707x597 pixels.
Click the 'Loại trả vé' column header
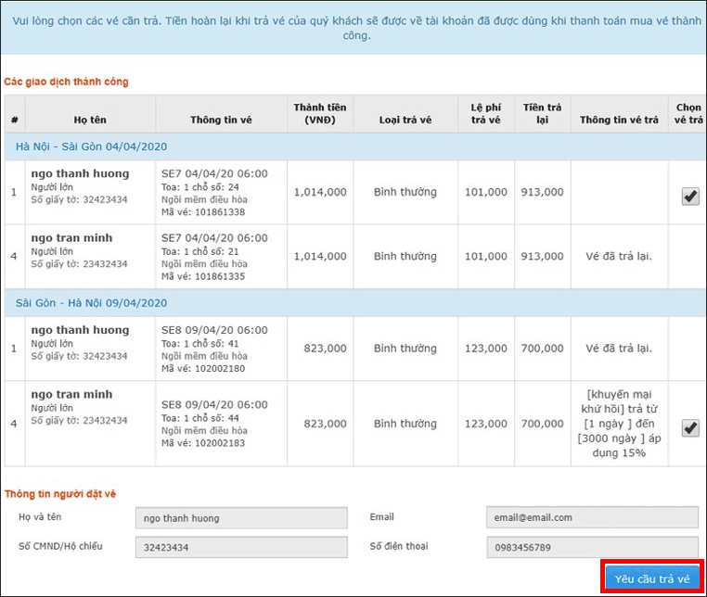[405, 121]
